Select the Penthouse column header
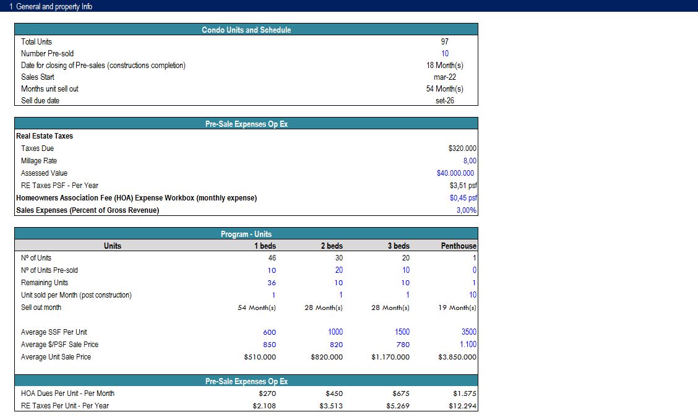 (x=459, y=246)
